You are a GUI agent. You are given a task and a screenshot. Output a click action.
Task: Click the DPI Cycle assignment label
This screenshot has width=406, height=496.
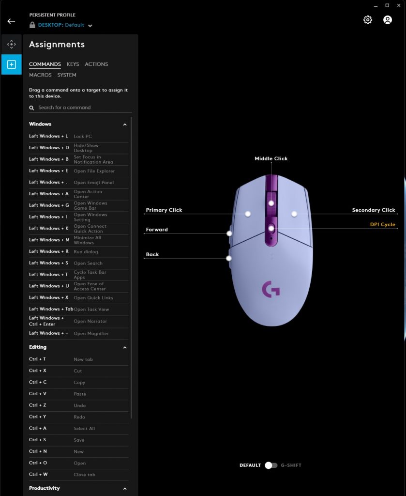click(383, 224)
